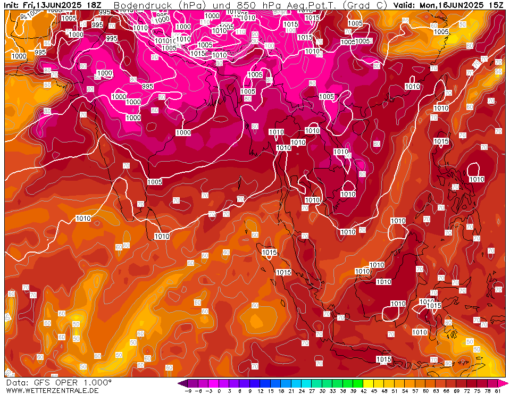Click the '0' value on the color legend
The width and height of the screenshot is (510, 394).
pyautogui.click(x=219, y=391)
